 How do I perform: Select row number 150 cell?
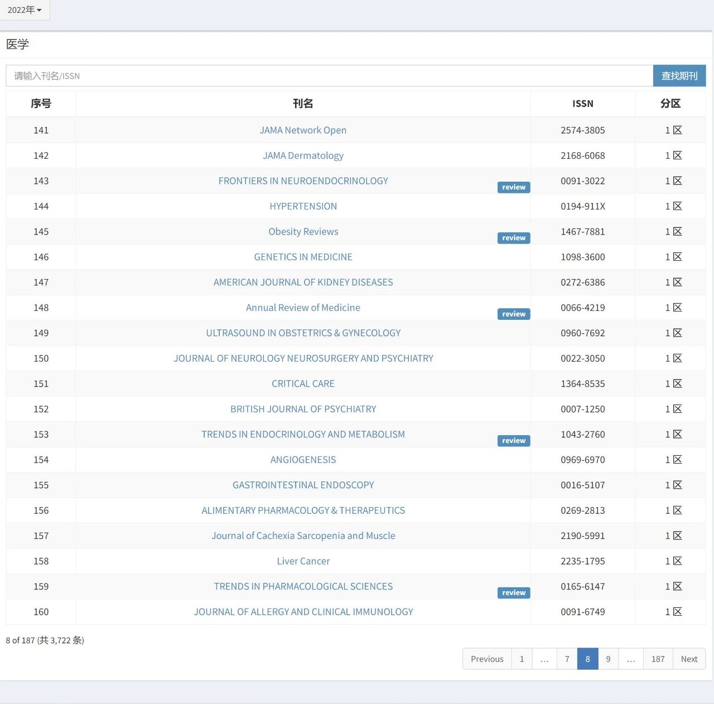tap(41, 358)
